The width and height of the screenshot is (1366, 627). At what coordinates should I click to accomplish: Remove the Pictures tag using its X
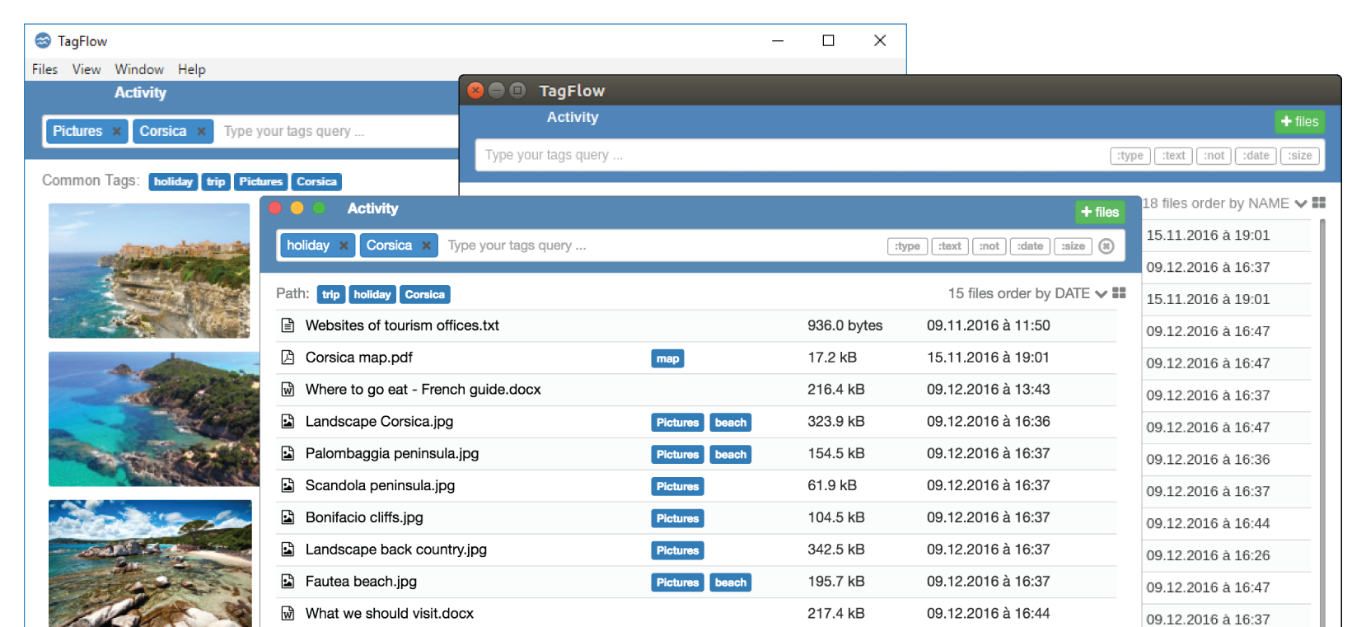(117, 131)
